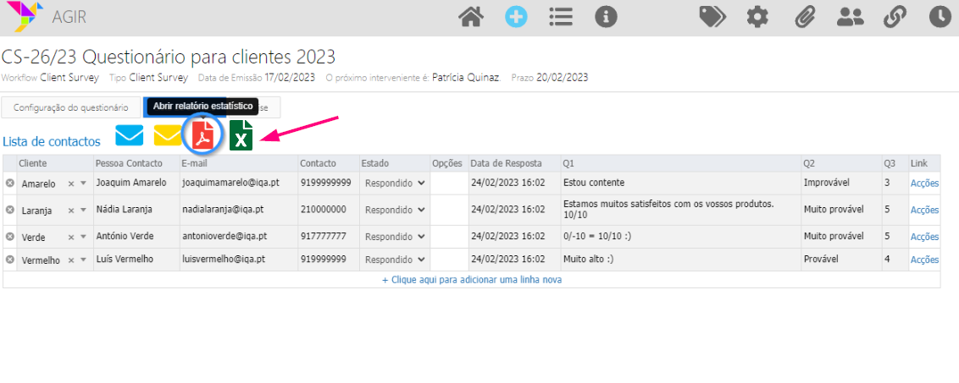959x383 pixels.
Task: Open Estado dropdown for Nádia Laranja
Action: click(x=395, y=210)
